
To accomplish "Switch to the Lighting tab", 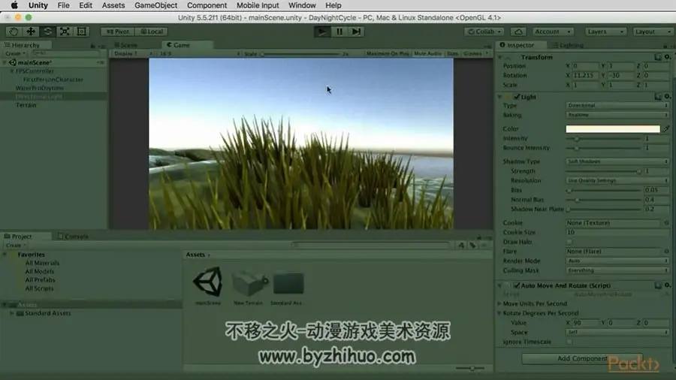I will click(568, 45).
